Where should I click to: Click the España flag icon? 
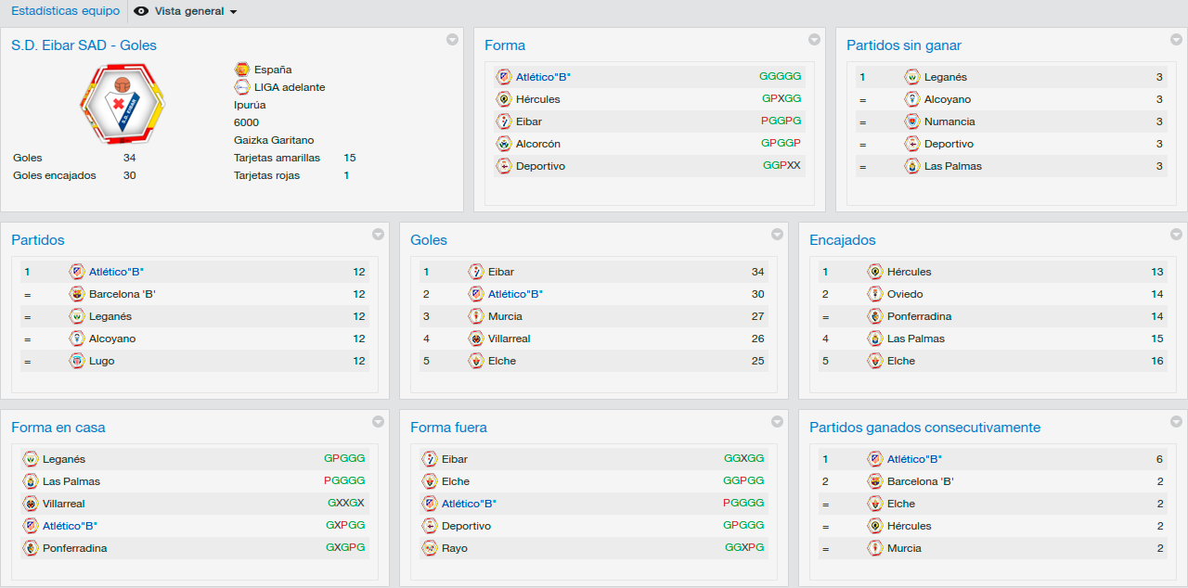pyautogui.click(x=242, y=70)
